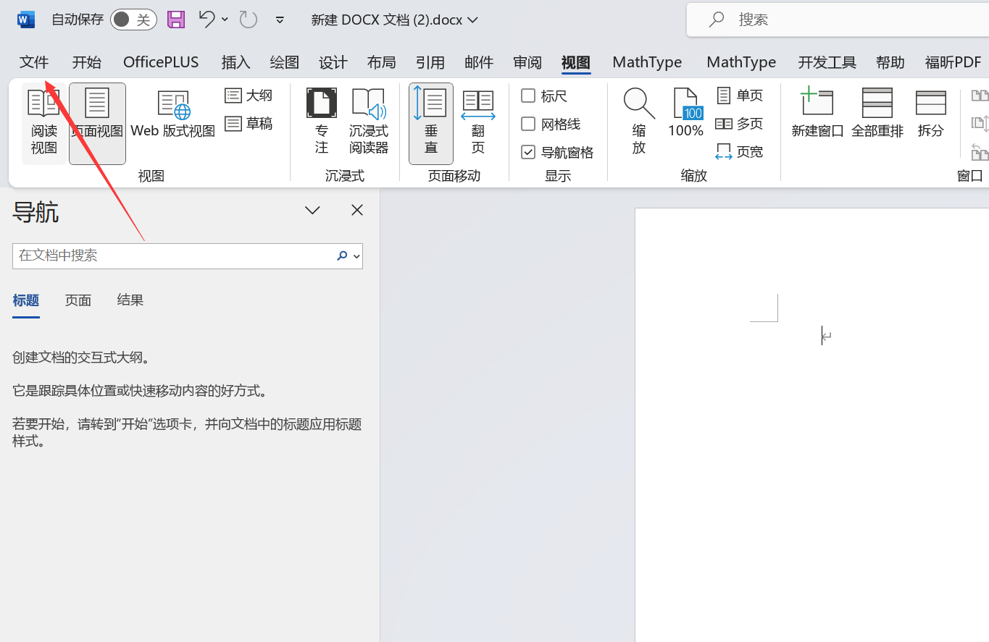The height and width of the screenshot is (642, 989).
Task: Enable Focus mode (专注)
Action: pos(322,123)
